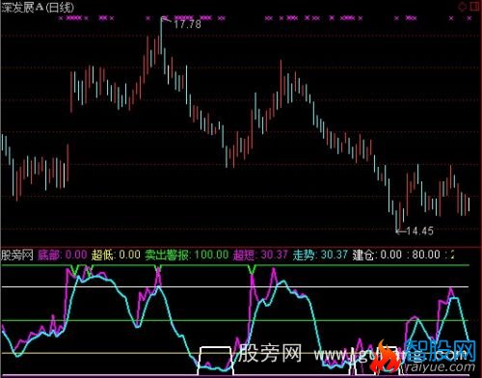This screenshot has height=378, width=482.
Task: Select the 深发展A (日线) chart title
Action: [x=38, y=8]
